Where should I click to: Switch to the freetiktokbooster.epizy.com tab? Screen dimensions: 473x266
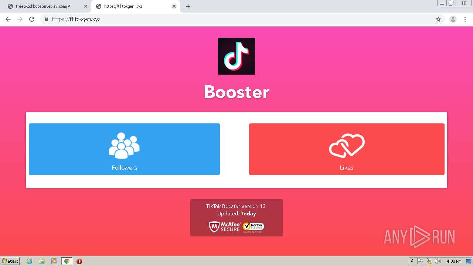pos(47,6)
